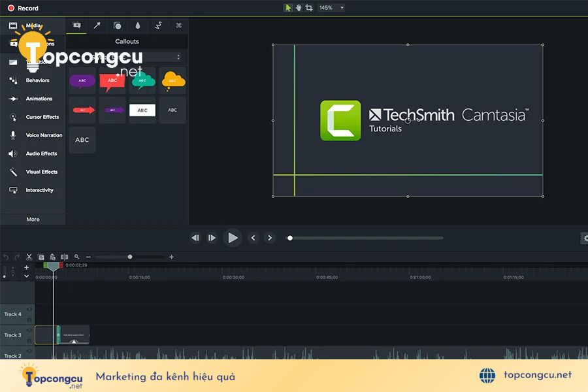Toggle Track 4 visibility eye icon
588x392 pixels.
click(x=29, y=309)
